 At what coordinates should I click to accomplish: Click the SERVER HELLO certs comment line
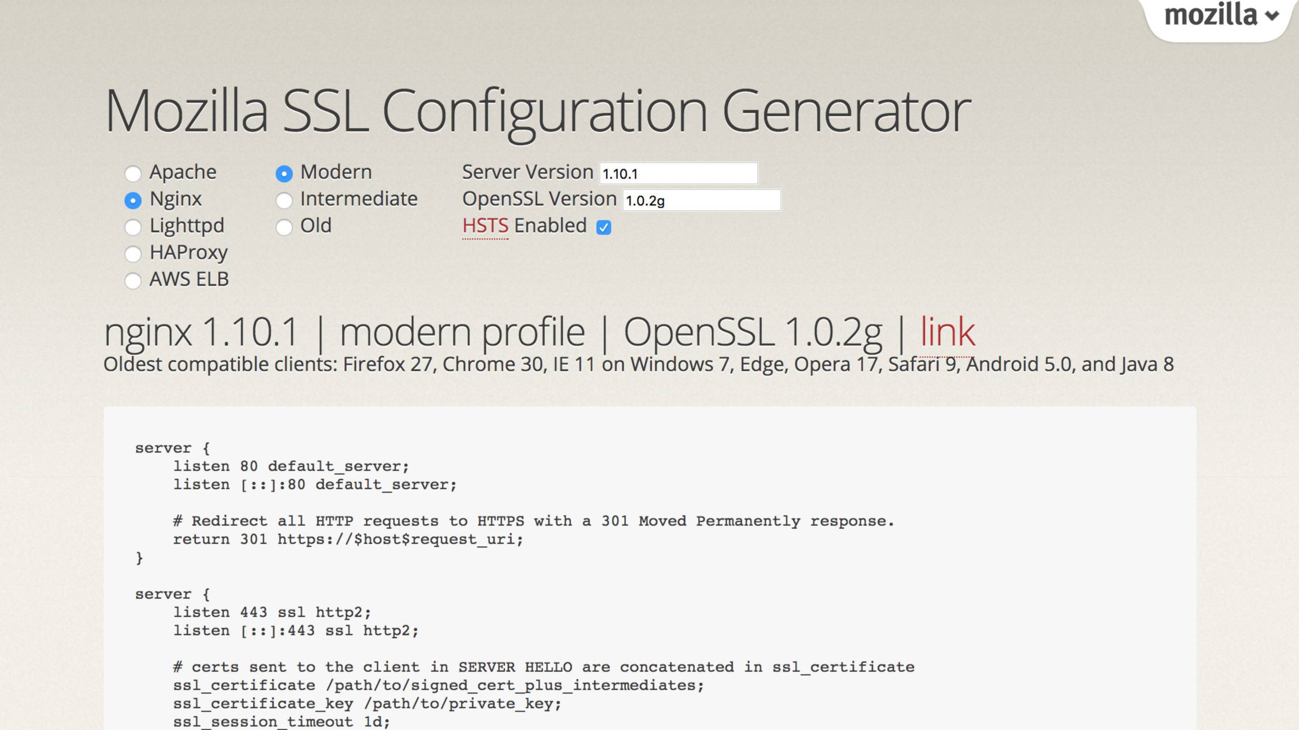[544, 667]
